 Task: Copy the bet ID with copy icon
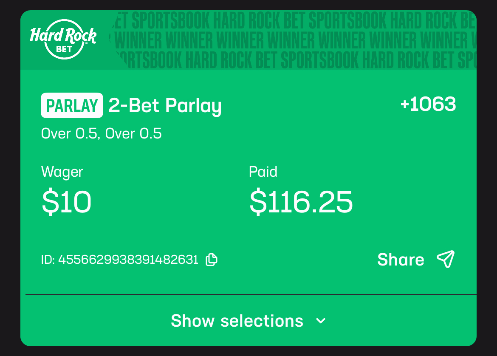(212, 259)
